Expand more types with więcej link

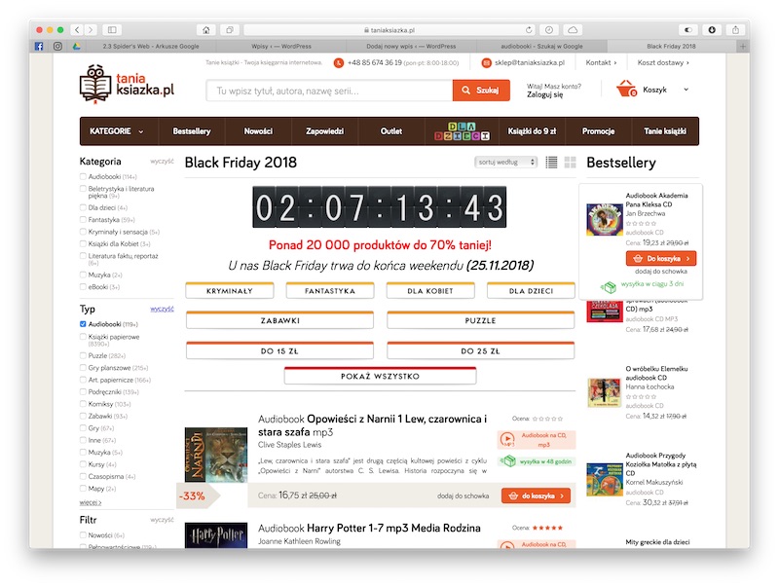click(91, 502)
